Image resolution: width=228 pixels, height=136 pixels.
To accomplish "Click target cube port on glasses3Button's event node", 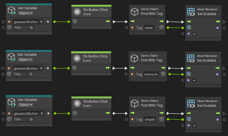I will click(75, 113).
